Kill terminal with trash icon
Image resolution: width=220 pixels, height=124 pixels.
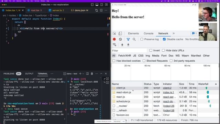tap(92, 74)
